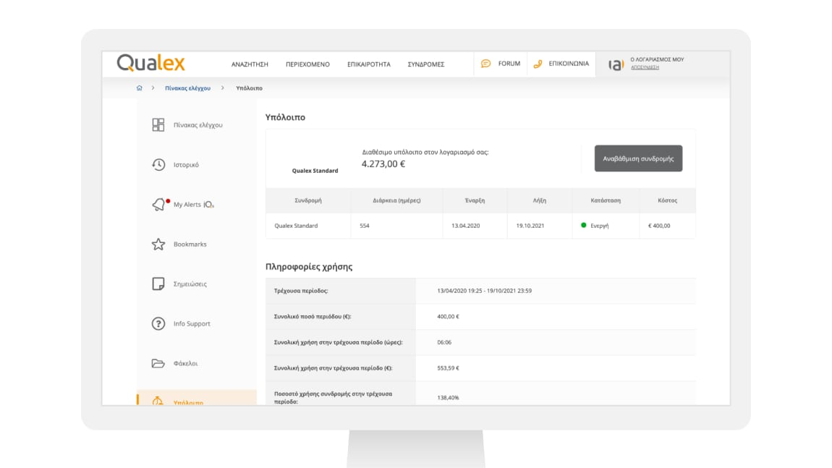832x468 pixels.
Task: Click Λήξη column header
Action: [x=539, y=200]
